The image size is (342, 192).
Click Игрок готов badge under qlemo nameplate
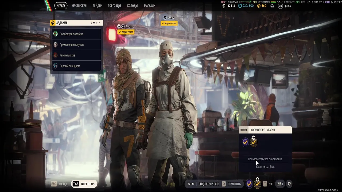169,23
